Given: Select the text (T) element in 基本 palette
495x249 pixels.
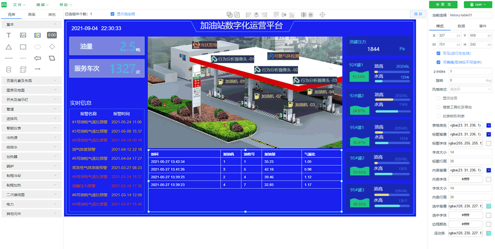Looking at the screenshot, I should 9,35.
